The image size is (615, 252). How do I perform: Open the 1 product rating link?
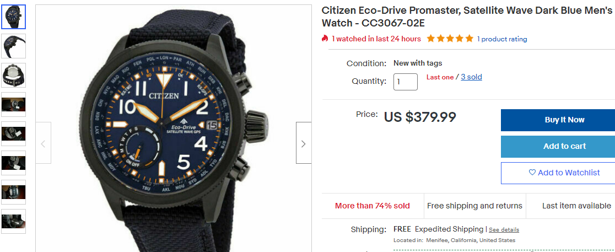click(x=502, y=39)
